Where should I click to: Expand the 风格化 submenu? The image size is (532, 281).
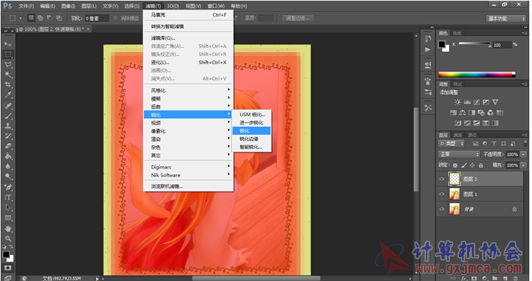(189, 91)
